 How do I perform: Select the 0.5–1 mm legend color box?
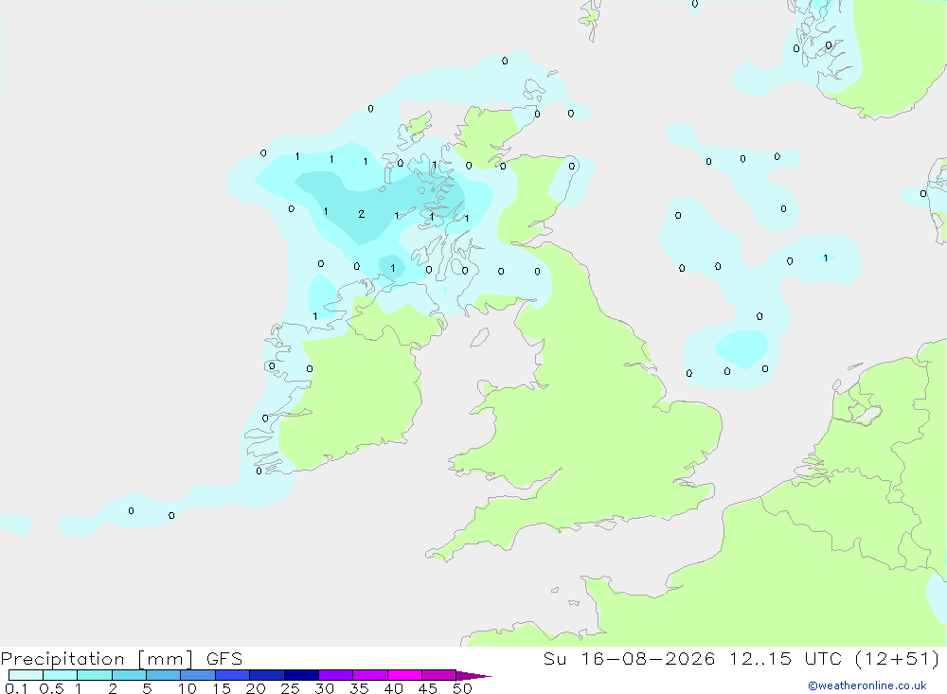click(x=61, y=675)
